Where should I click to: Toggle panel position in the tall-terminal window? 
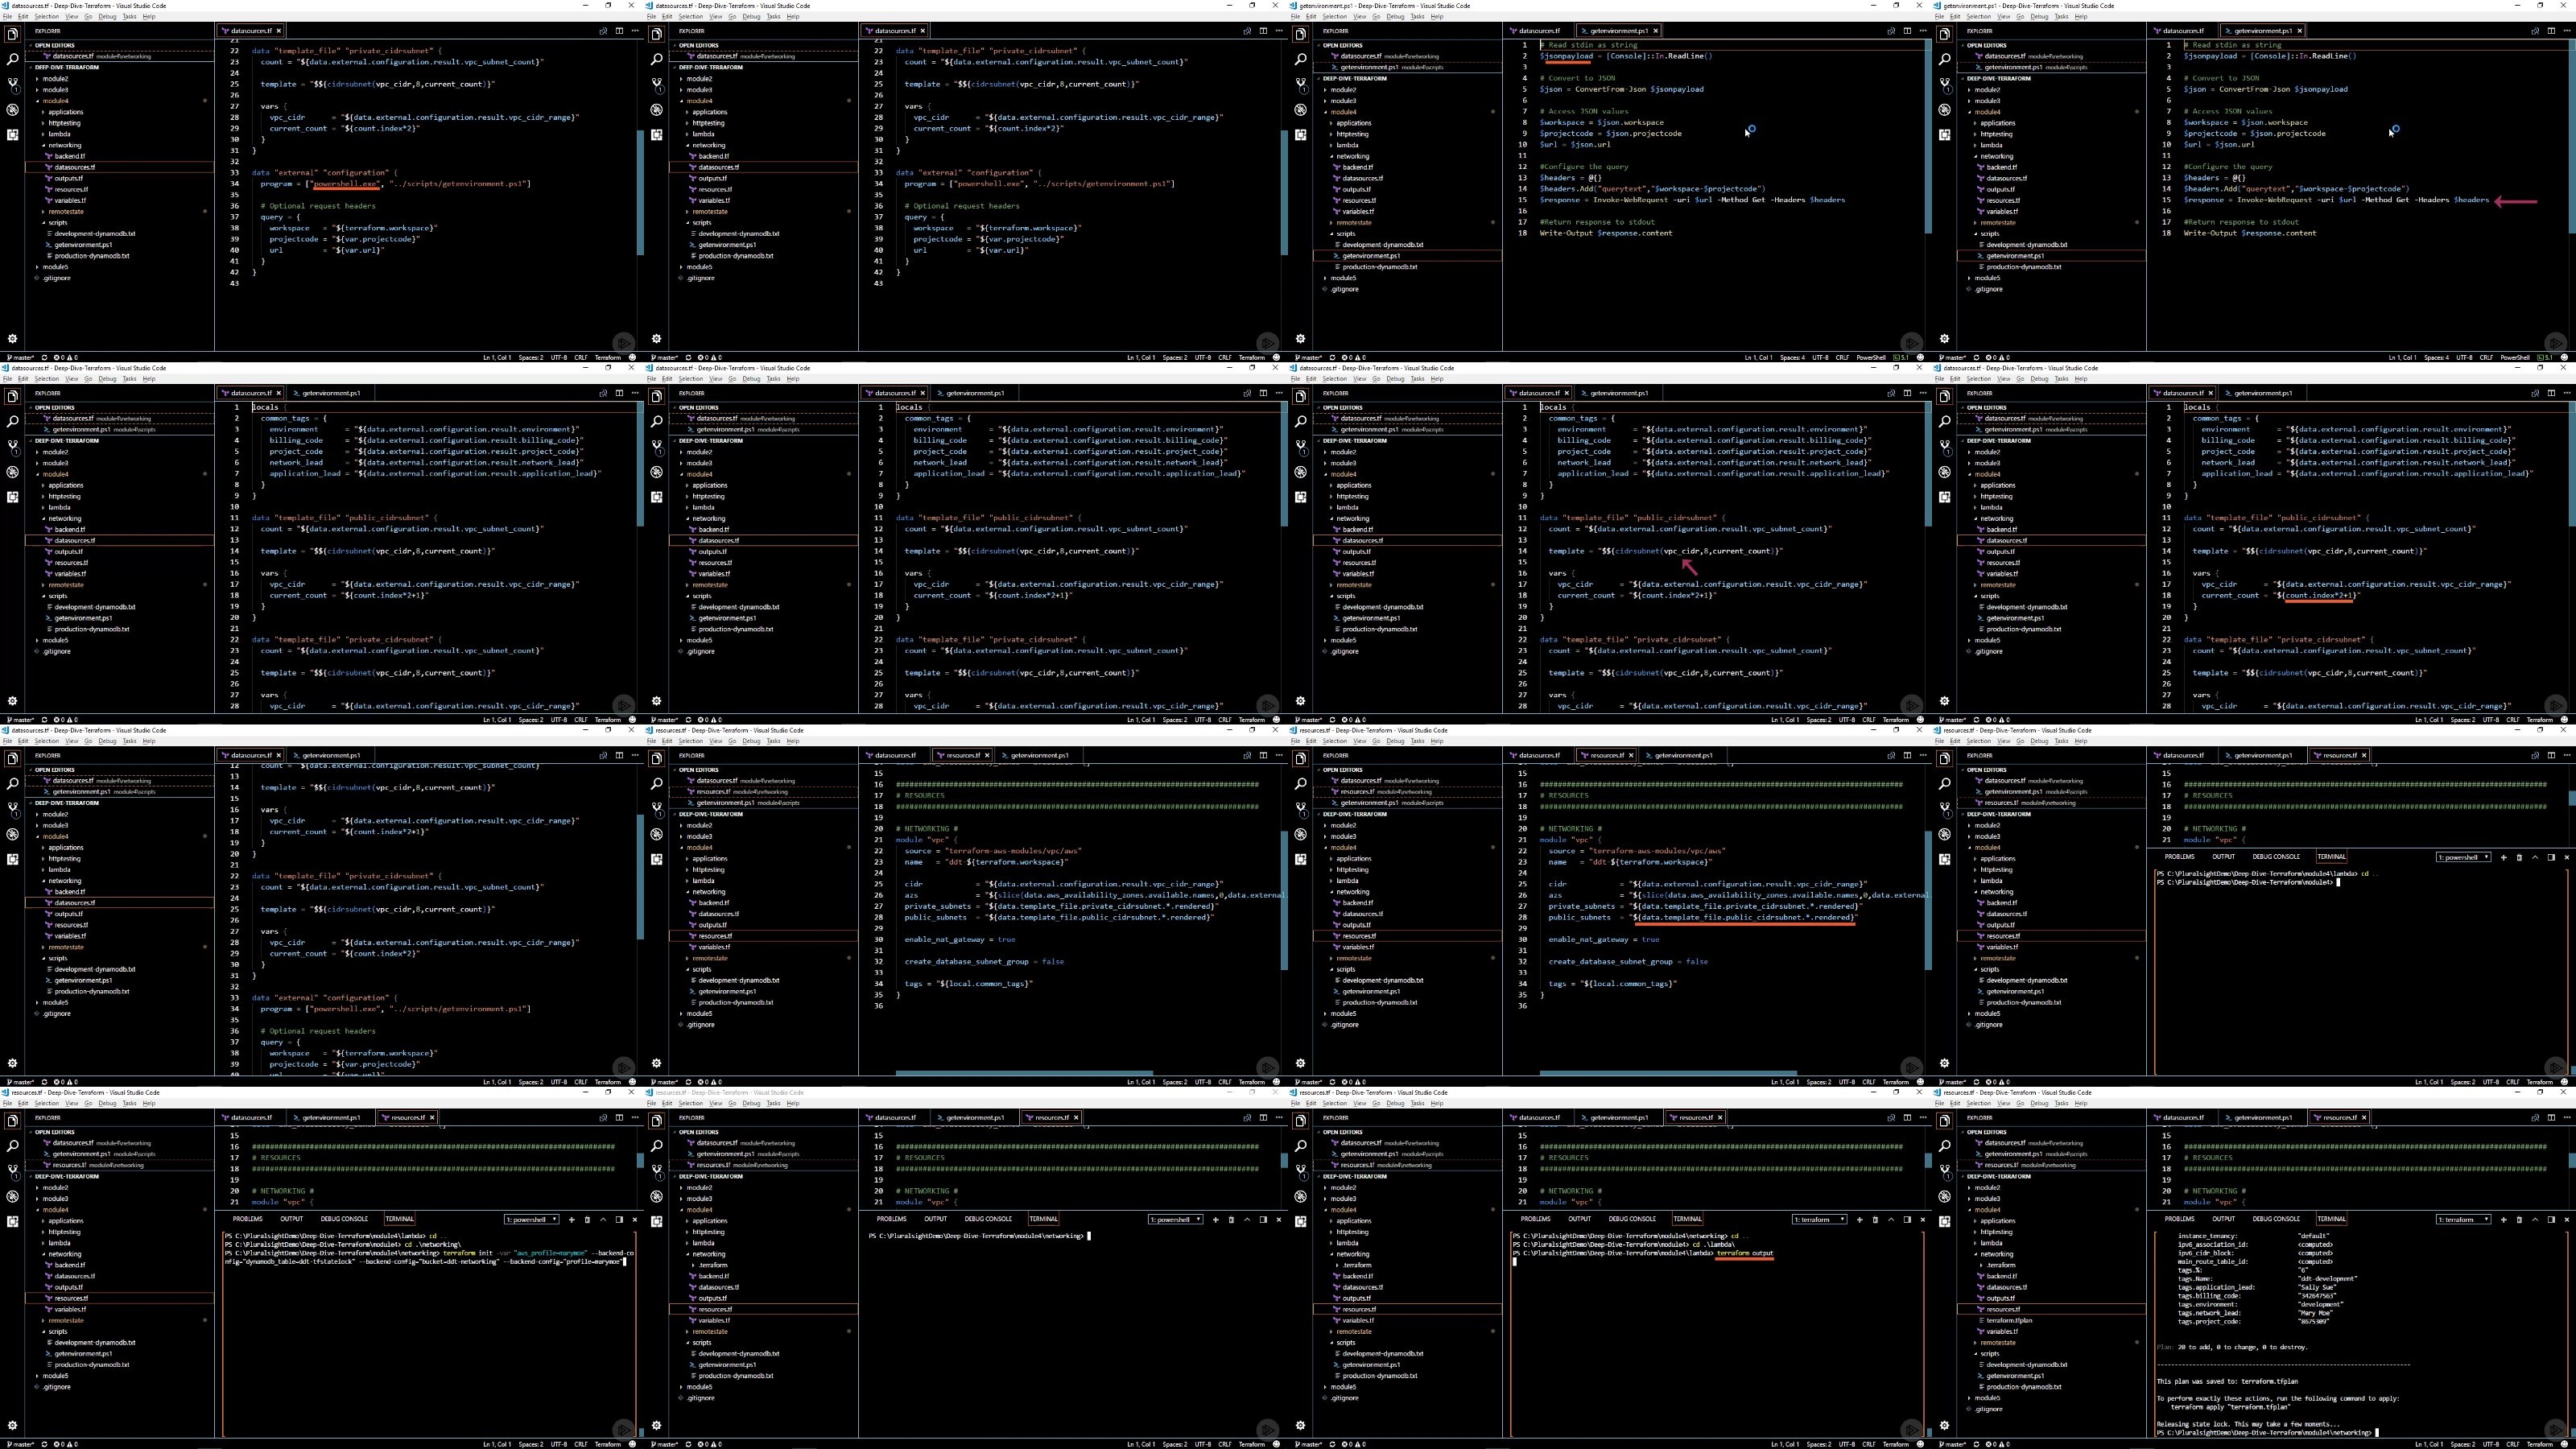click(2551, 857)
